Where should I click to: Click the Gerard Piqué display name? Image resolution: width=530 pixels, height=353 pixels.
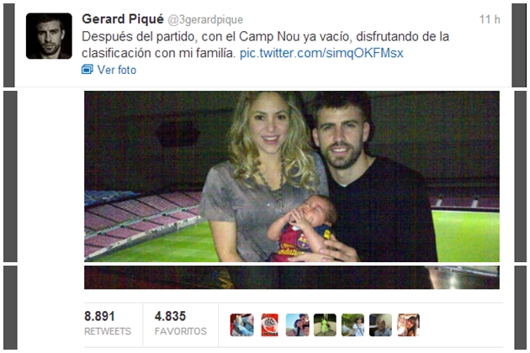click(123, 19)
